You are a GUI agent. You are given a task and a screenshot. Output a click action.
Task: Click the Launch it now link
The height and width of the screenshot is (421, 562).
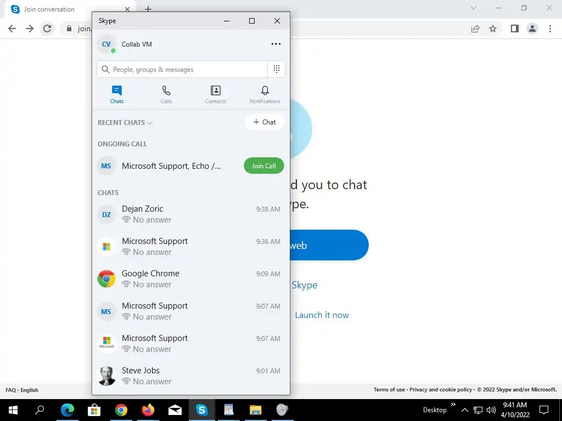pyautogui.click(x=322, y=315)
